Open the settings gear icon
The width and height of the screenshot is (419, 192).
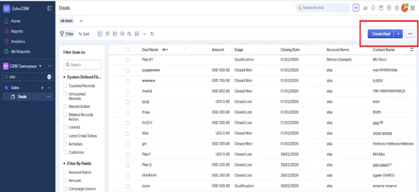click(397, 8)
